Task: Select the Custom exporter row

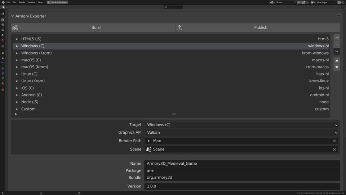Action: pyautogui.click(x=171, y=109)
